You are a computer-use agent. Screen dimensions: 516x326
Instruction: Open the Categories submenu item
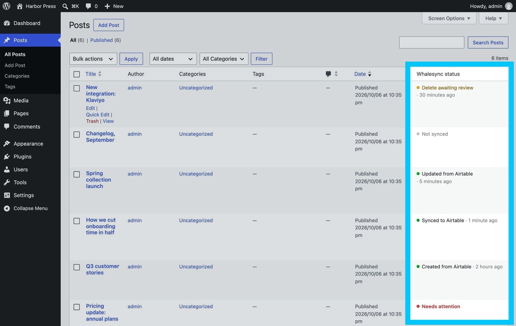(x=17, y=76)
